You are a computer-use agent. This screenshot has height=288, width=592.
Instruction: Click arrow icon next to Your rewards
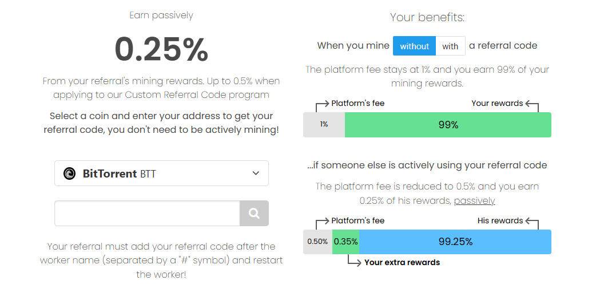click(x=532, y=106)
